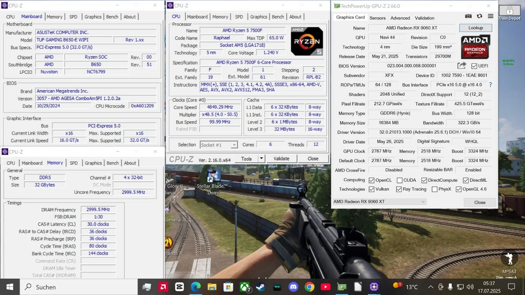This screenshot has width=525, height=295.
Task: Open the Socket #1 selection dropdown in CPU-Z
Action: pos(219,145)
